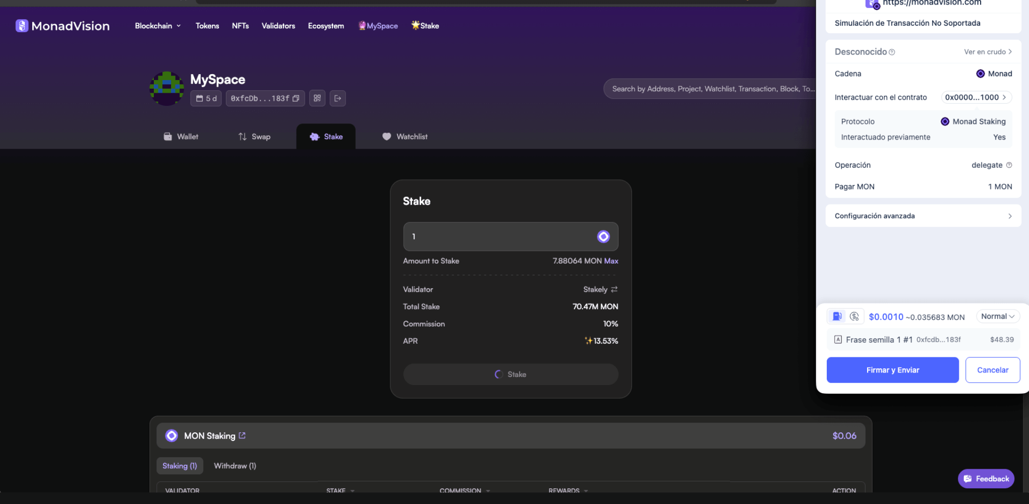
Task: Click the MonadVision logo
Action: pos(63,26)
